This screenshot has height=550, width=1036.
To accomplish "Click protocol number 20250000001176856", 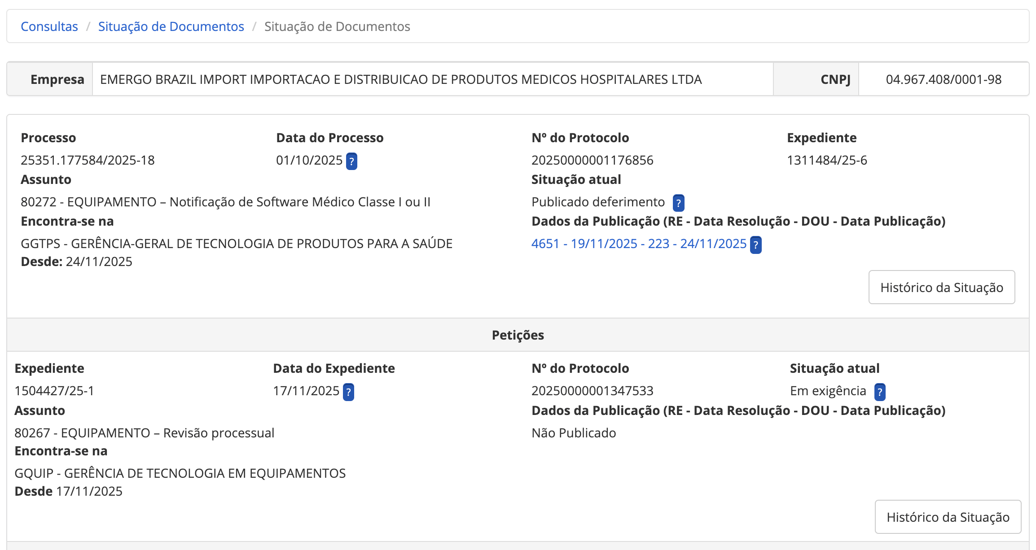I will coord(592,160).
